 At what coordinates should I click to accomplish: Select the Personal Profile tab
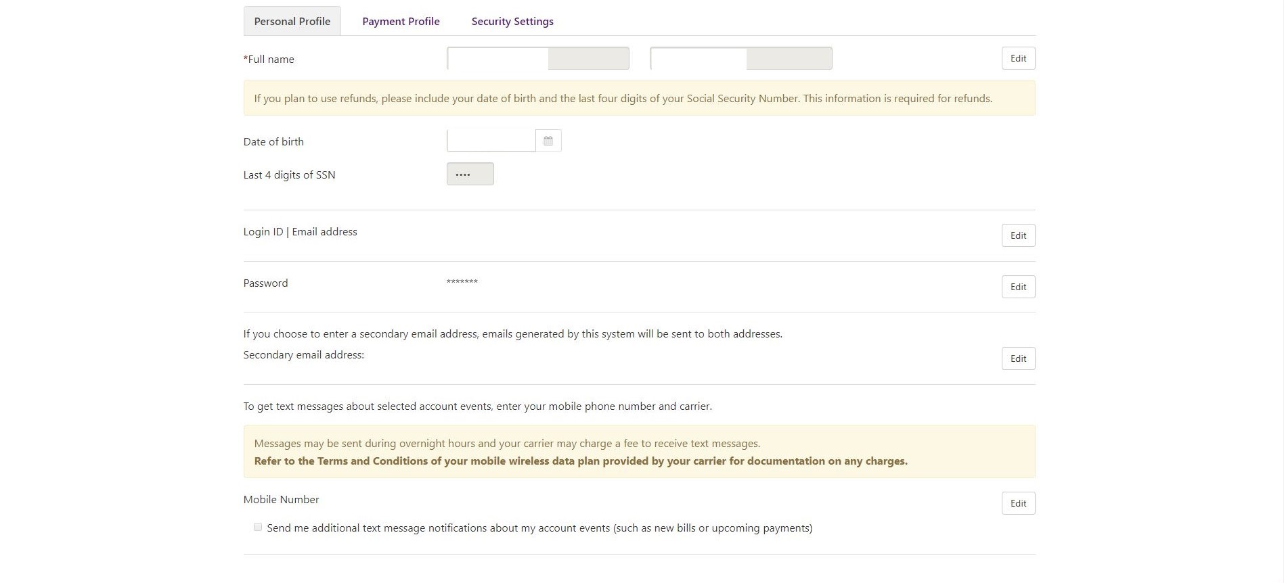[292, 22]
